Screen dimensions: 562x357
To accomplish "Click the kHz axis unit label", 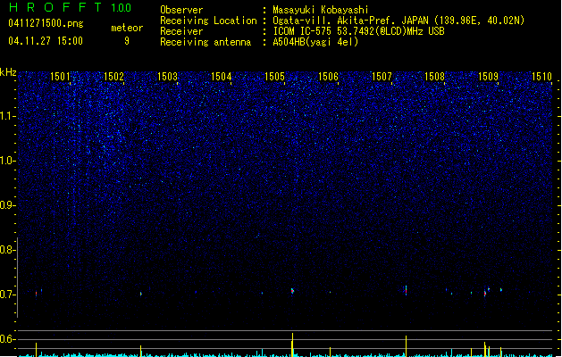I will point(8,72).
